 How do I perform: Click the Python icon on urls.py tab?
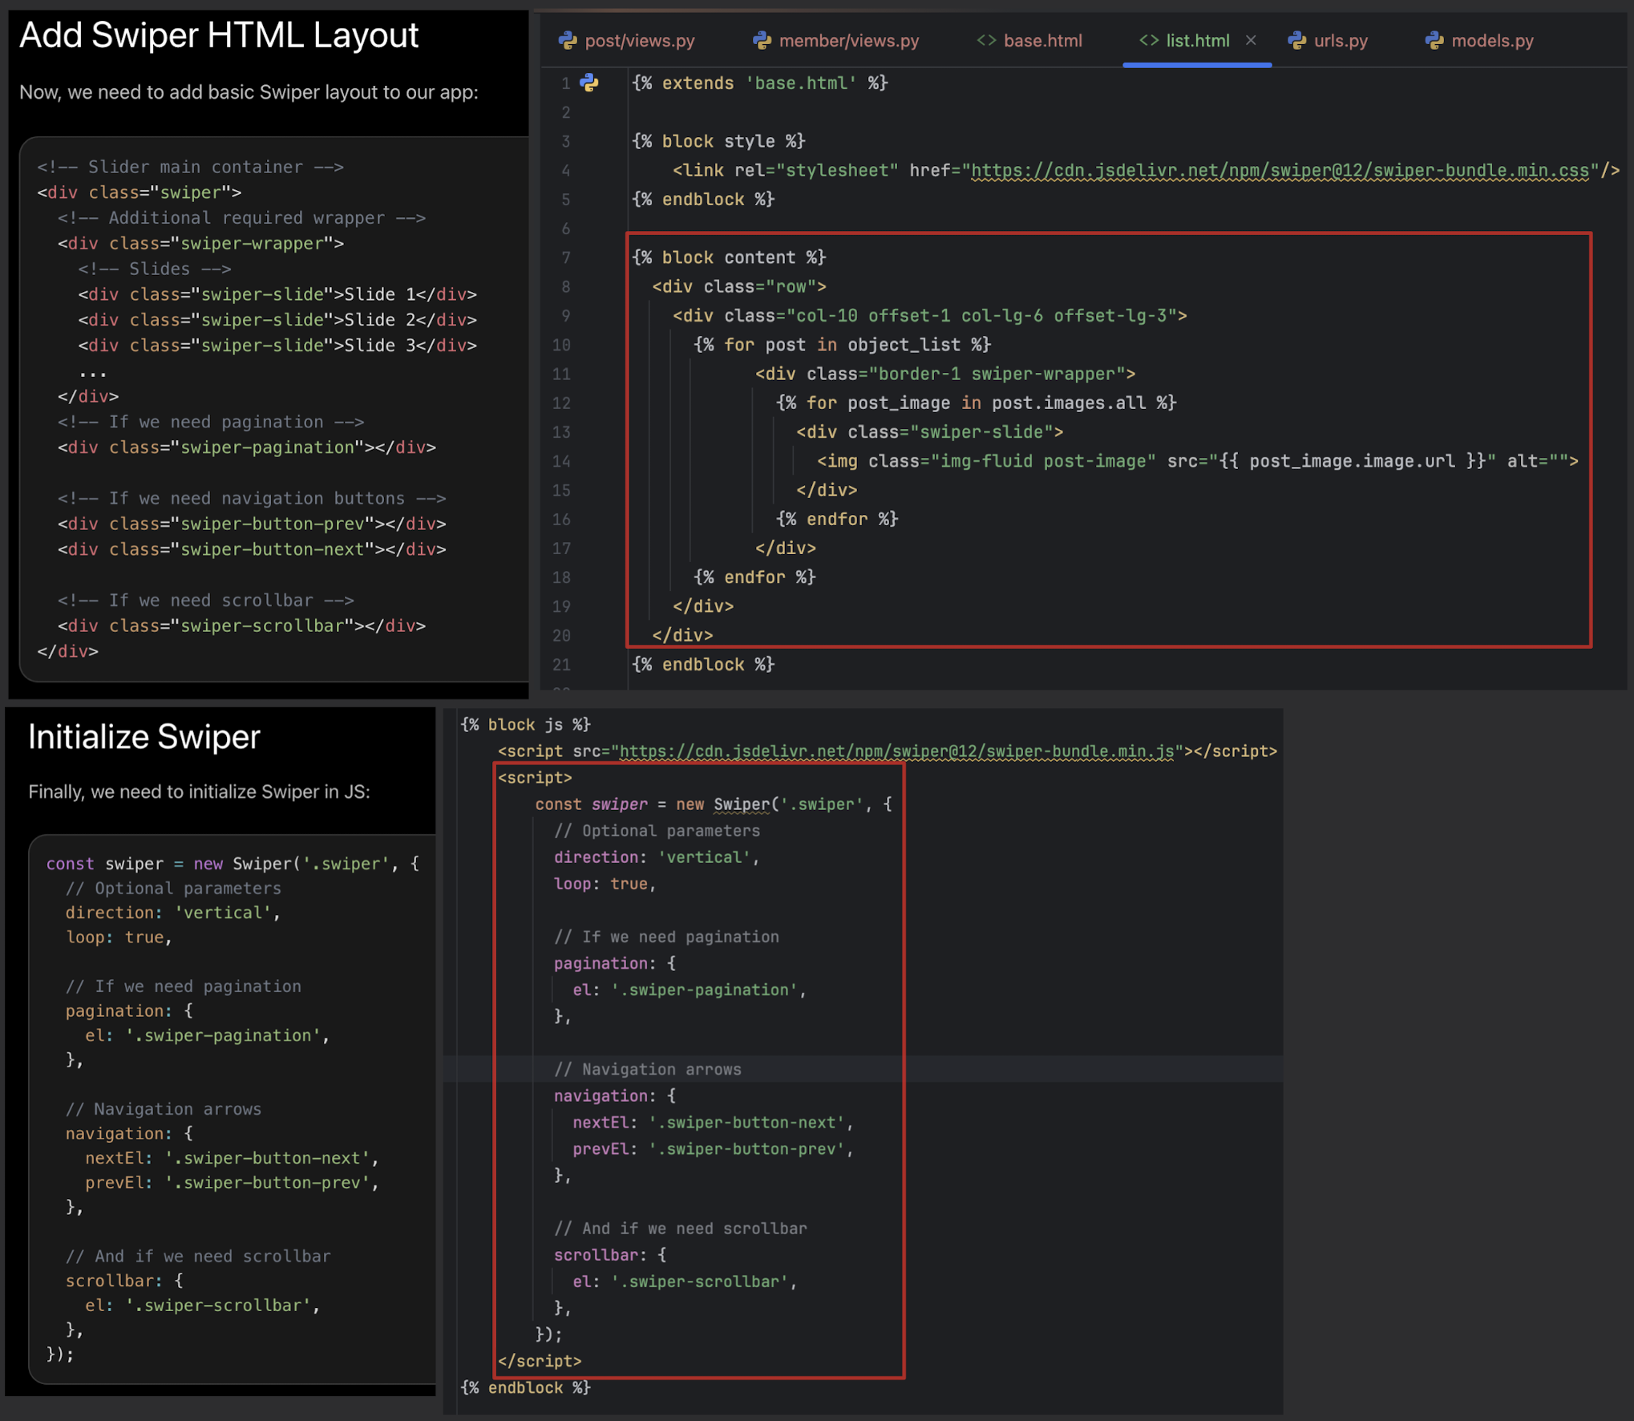tap(1296, 41)
